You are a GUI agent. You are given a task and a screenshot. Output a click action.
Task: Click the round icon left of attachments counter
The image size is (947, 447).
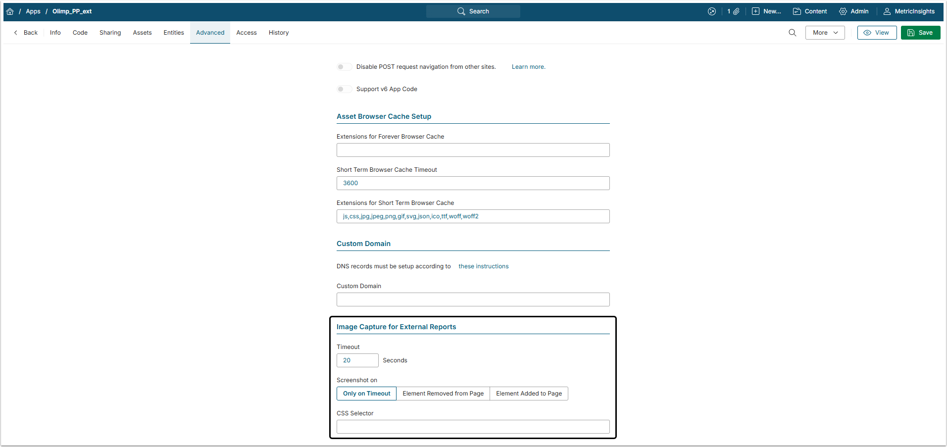point(712,11)
